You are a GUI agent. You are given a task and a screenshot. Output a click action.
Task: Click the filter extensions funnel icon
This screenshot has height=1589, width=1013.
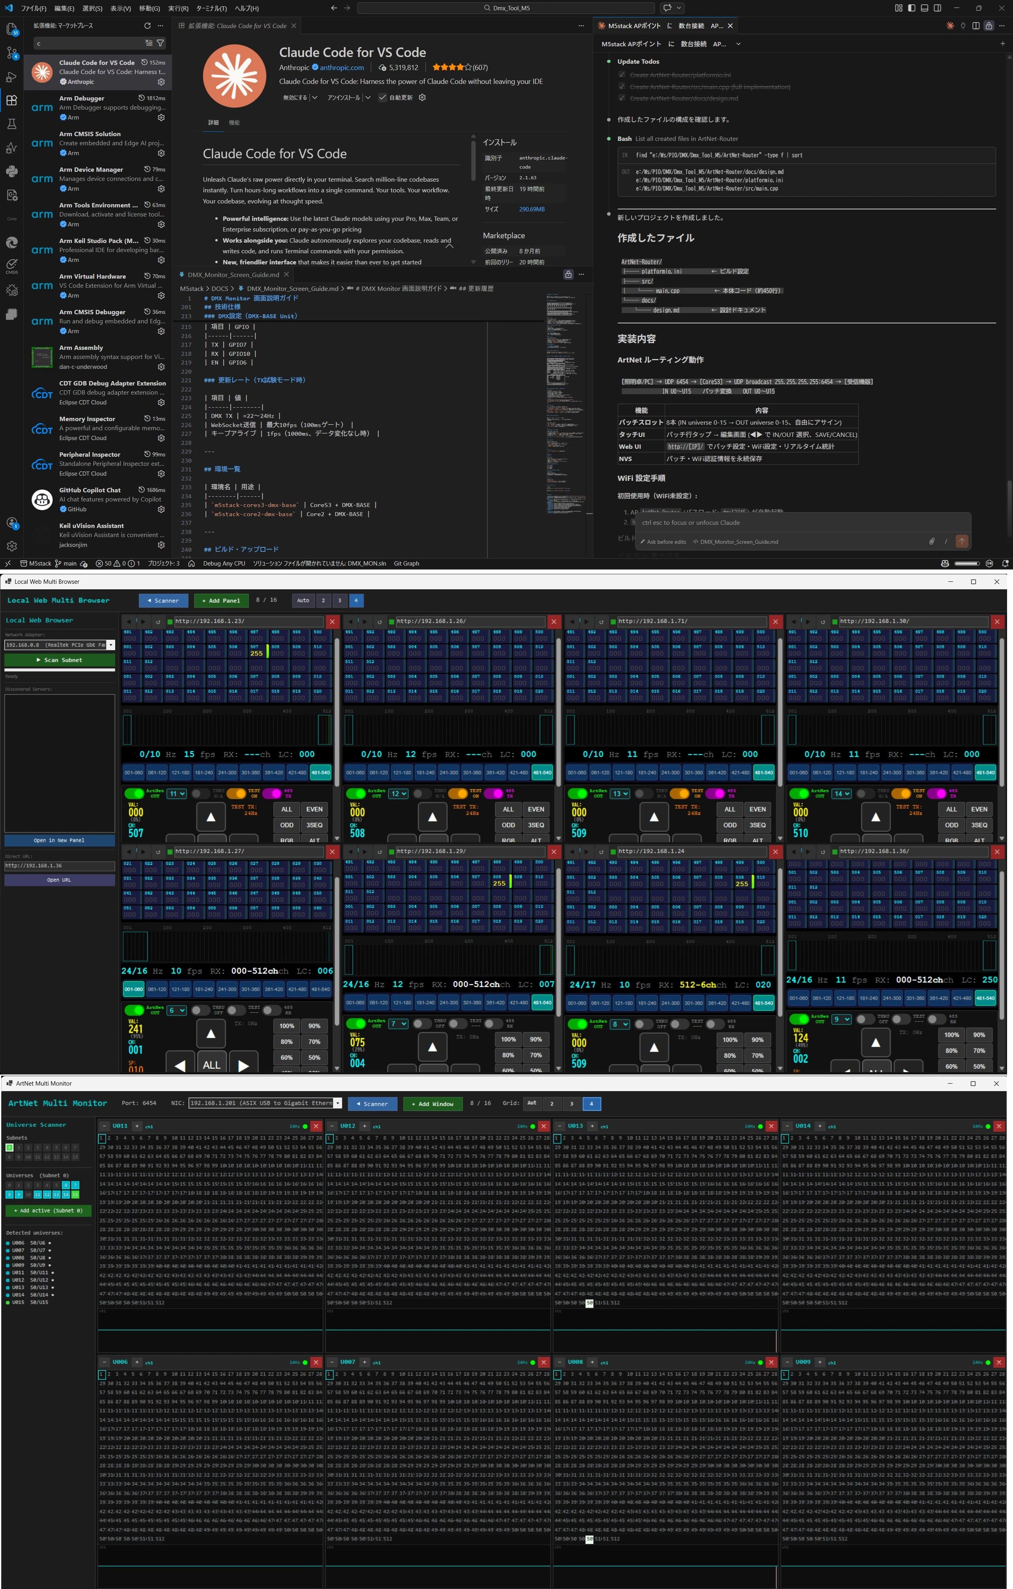[160, 43]
